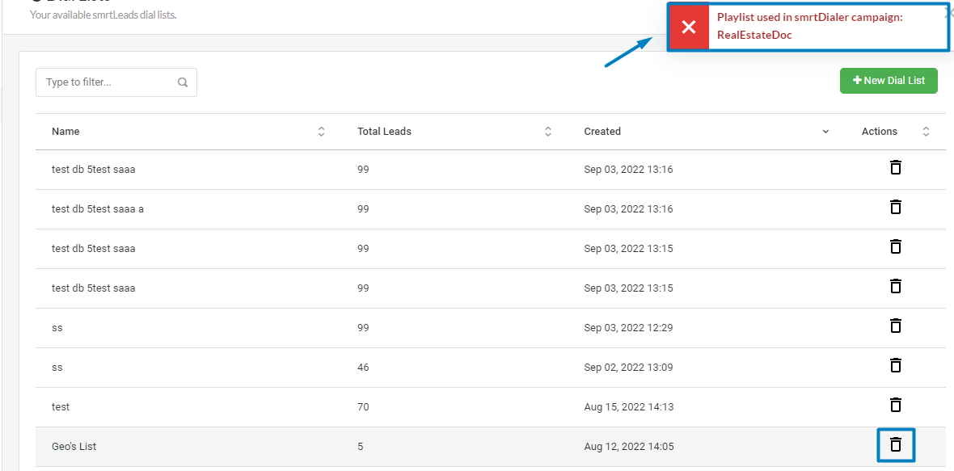
Task: Delete the "ss" list with 46 leads
Action: [895, 366]
